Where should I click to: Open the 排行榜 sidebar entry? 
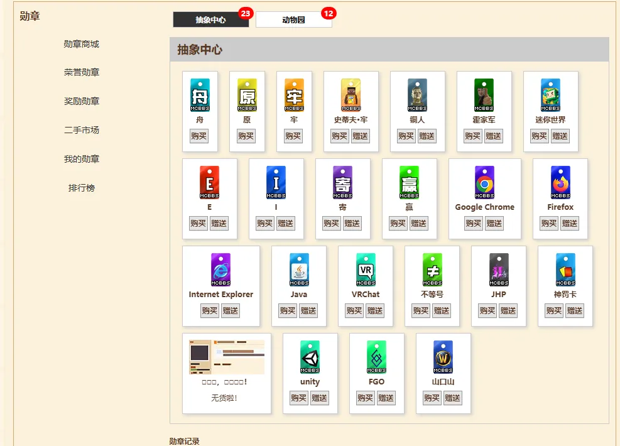[x=82, y=188]
